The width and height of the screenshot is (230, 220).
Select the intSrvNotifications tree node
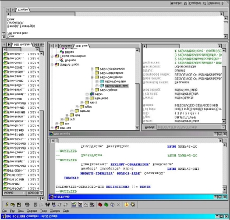111,73
